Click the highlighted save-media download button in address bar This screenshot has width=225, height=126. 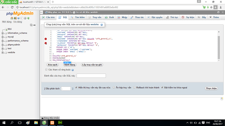216,7
